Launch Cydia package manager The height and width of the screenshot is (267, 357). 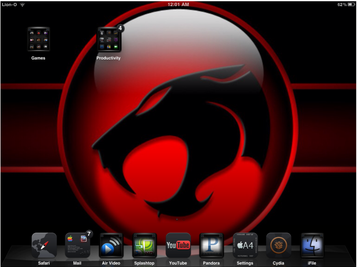coord(278,245)
